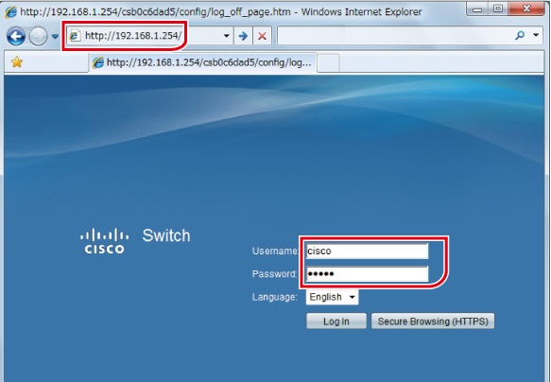Open the recent pages dropdown arrow
Screen dimensions: 551x382
(55, 36)
